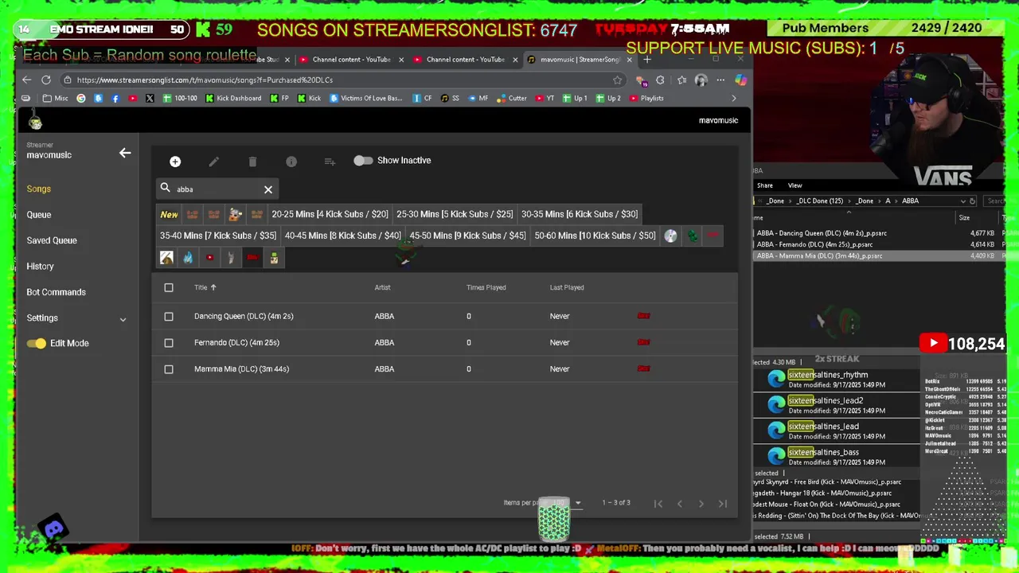The image size is (1019, 573).
Task: Open a new browser tab with plus
Action: 647,59
